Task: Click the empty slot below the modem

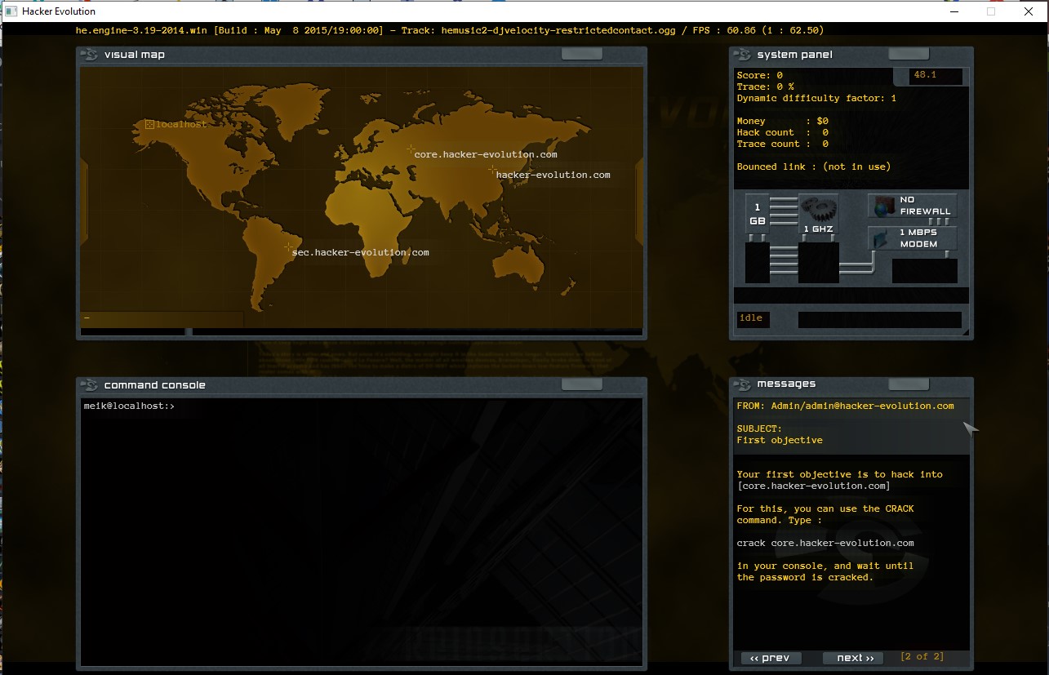Action: click(924, 271)
